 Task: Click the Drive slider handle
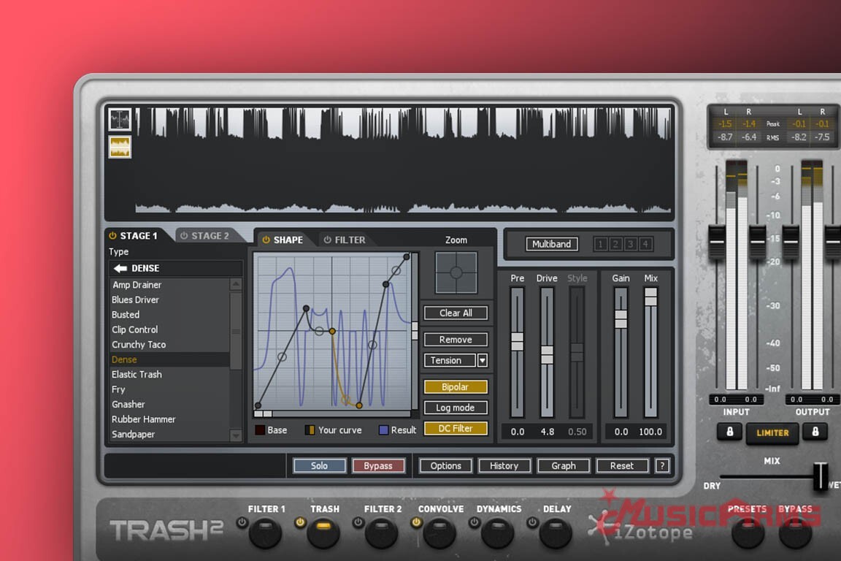[x=547, y=354]
